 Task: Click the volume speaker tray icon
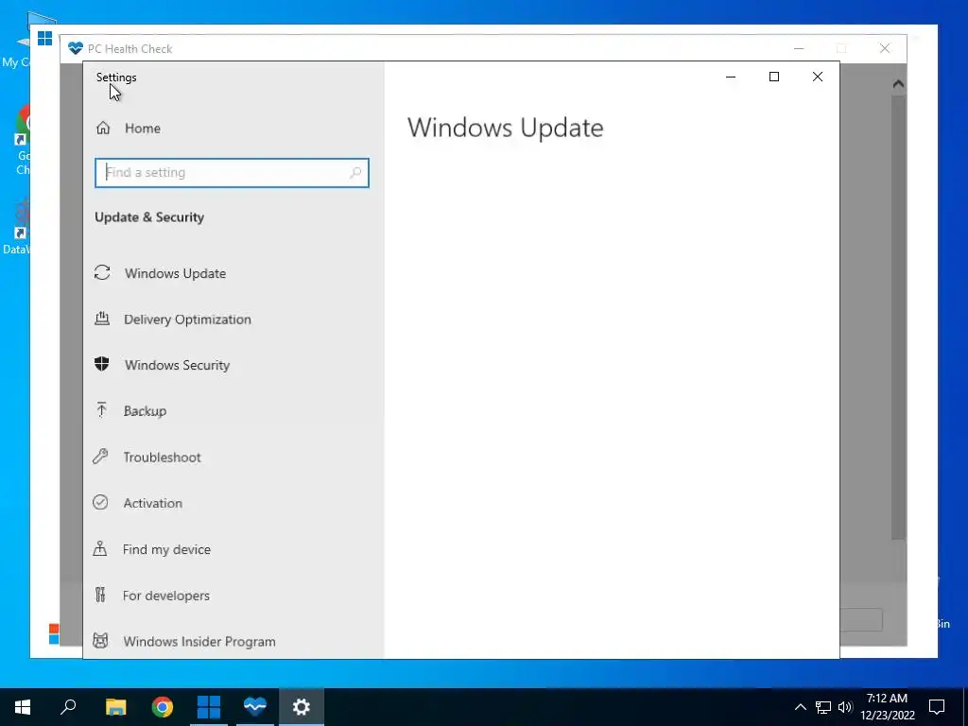(845, 707)
